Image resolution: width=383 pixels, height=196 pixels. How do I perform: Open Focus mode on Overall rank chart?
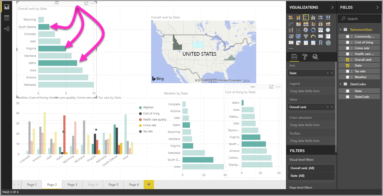point(86,3)
